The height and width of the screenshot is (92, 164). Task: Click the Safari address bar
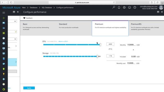tap(82, 2)
